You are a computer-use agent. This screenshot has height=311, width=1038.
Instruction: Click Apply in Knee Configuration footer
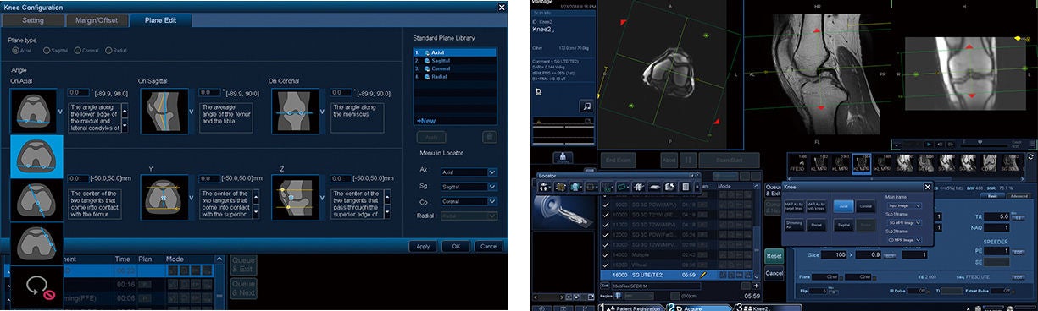[423, 246]
